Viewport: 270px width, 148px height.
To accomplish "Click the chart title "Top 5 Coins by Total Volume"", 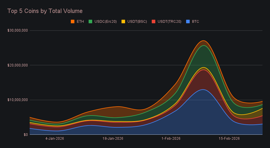I will (45, 11).
